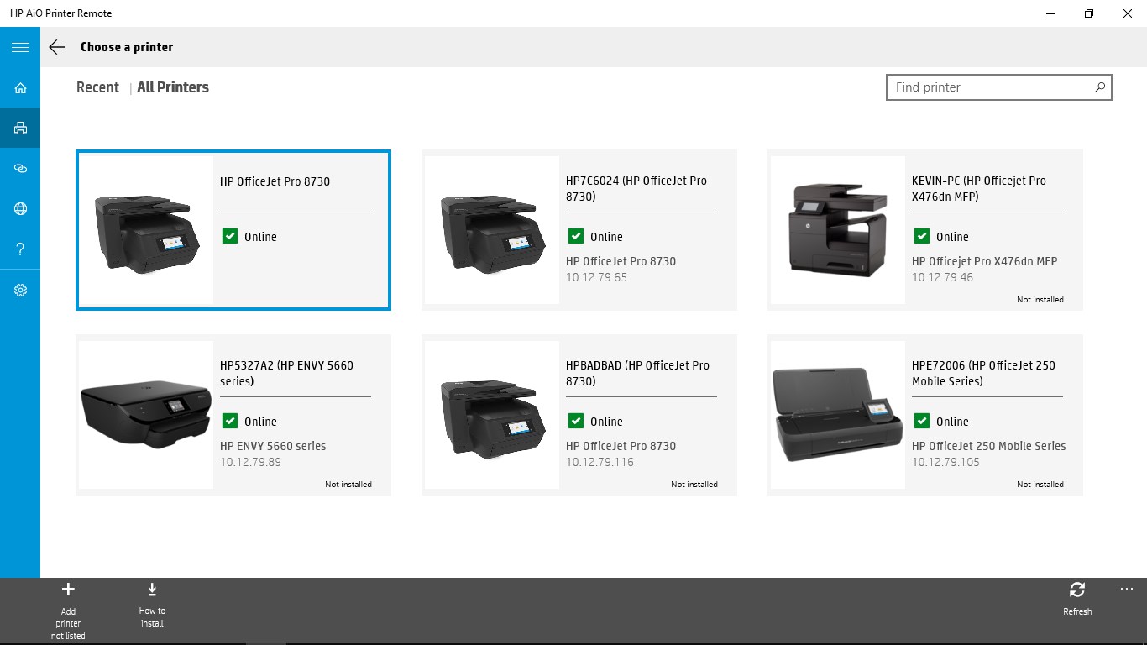Screen dimensions: 1147x645
Task: Click the Online status of HP7C6024
Action: 595,237
